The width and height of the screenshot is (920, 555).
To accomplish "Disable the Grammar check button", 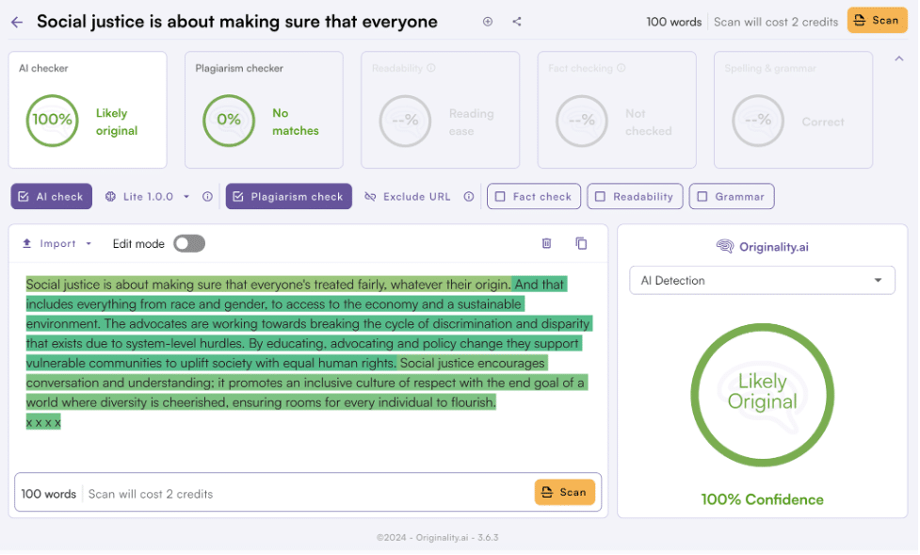I will tap(731, 196).
